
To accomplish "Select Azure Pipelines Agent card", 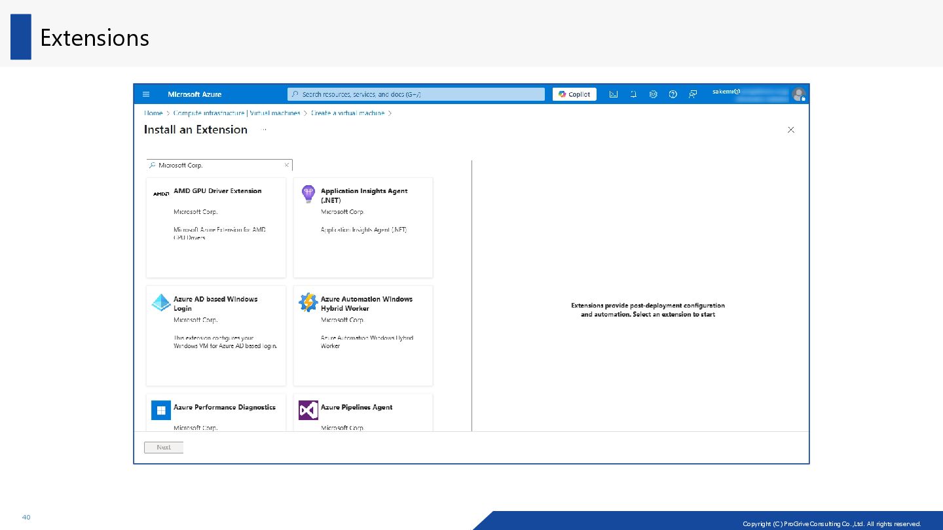I will 363,412.
